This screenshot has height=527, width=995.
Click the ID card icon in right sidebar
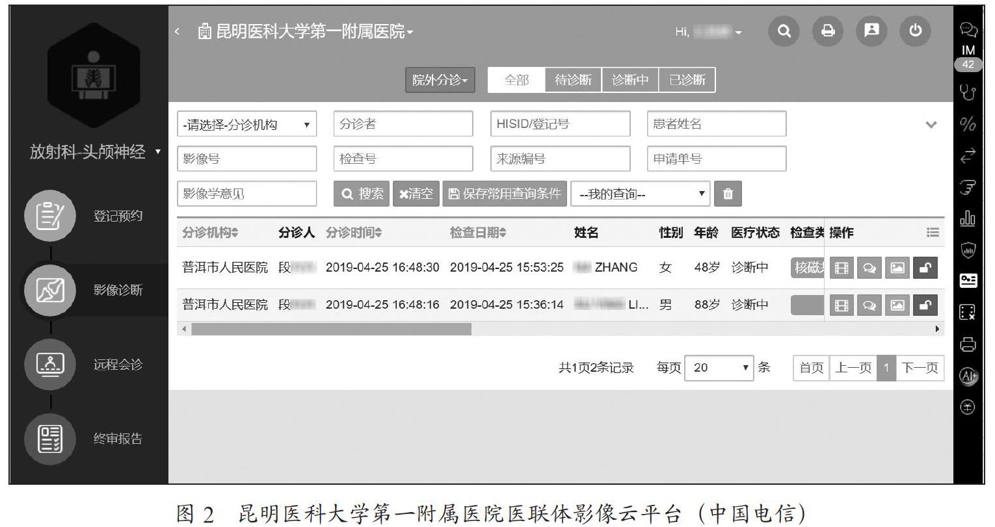click(968, 281)
